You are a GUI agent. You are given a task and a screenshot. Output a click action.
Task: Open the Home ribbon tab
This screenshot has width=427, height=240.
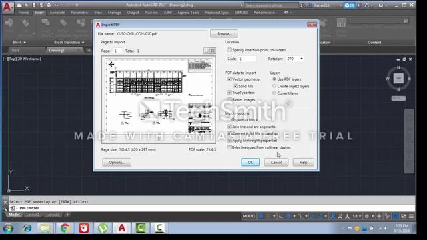coord(23,13)
